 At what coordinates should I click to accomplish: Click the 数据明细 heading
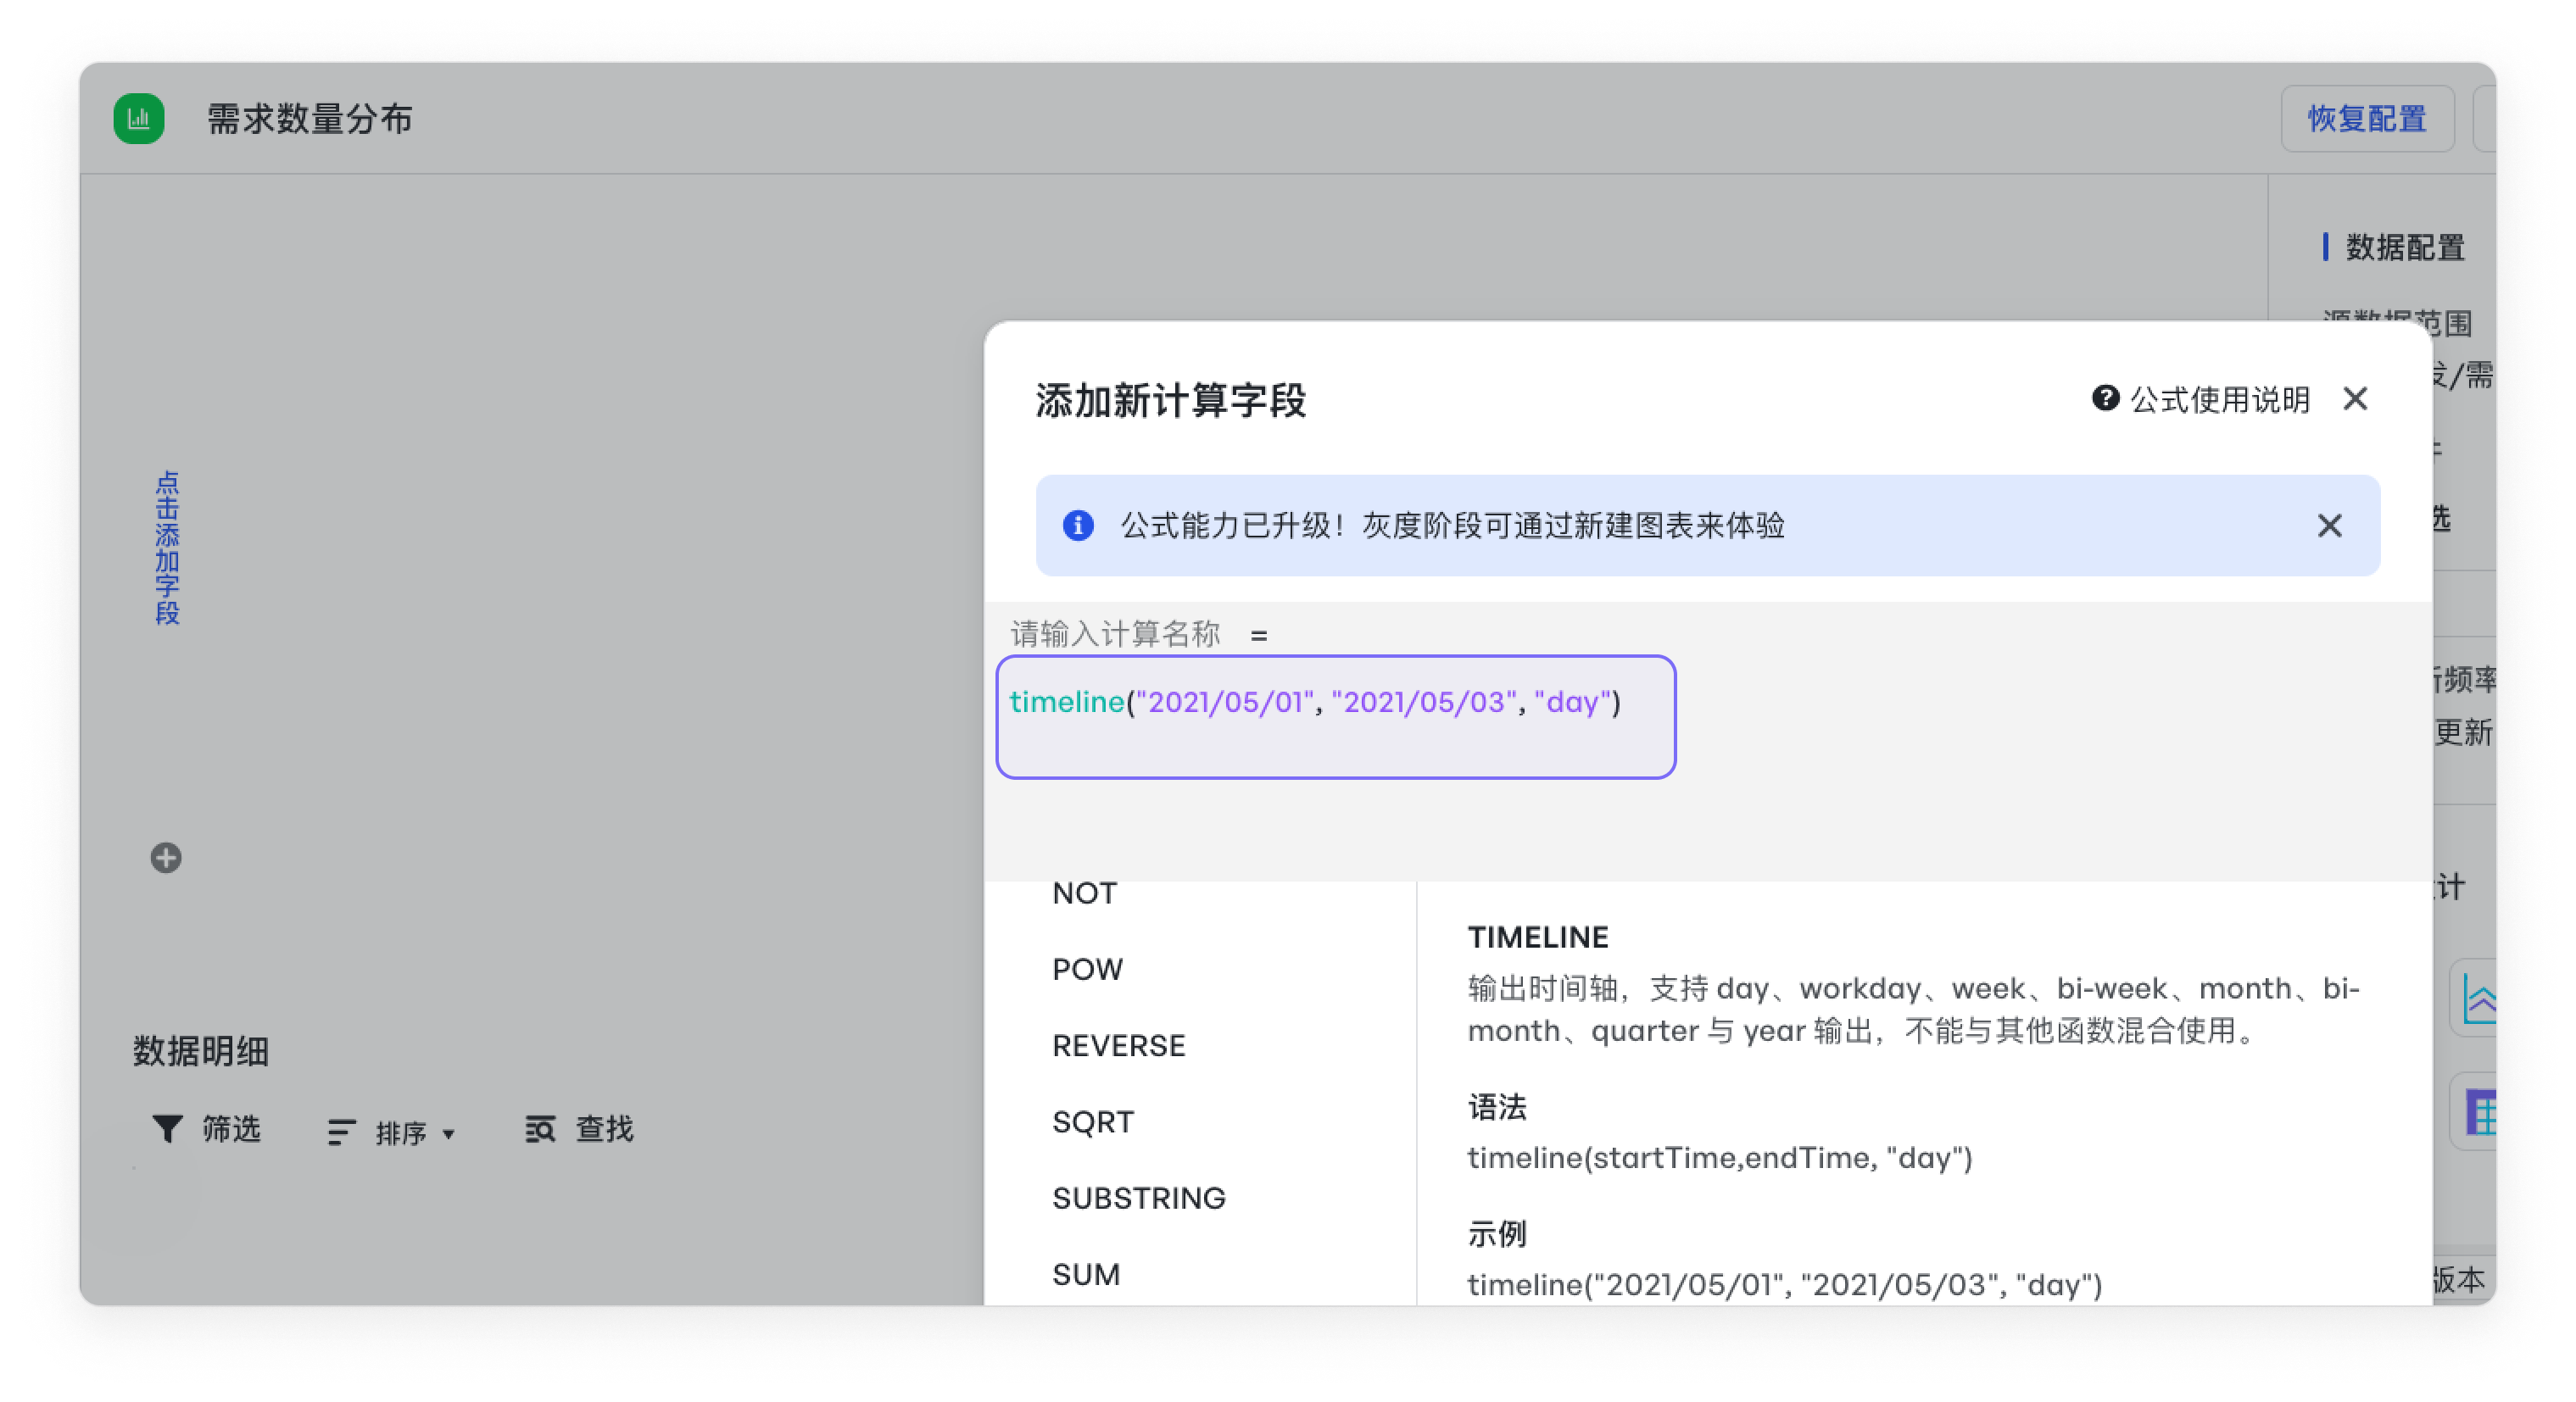pos(200,1051)
